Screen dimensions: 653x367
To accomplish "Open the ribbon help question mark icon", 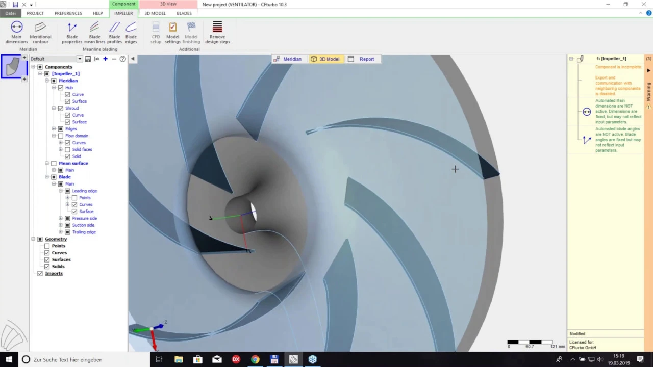I will (x=649, y=13).
